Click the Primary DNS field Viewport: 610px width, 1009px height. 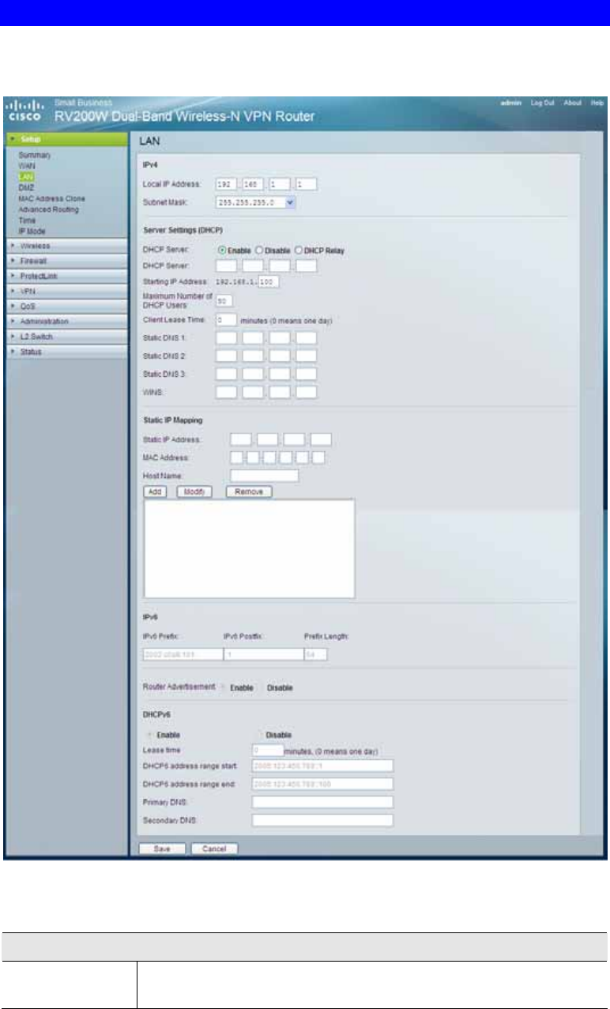pyautogui.click(x=322, y=802)
